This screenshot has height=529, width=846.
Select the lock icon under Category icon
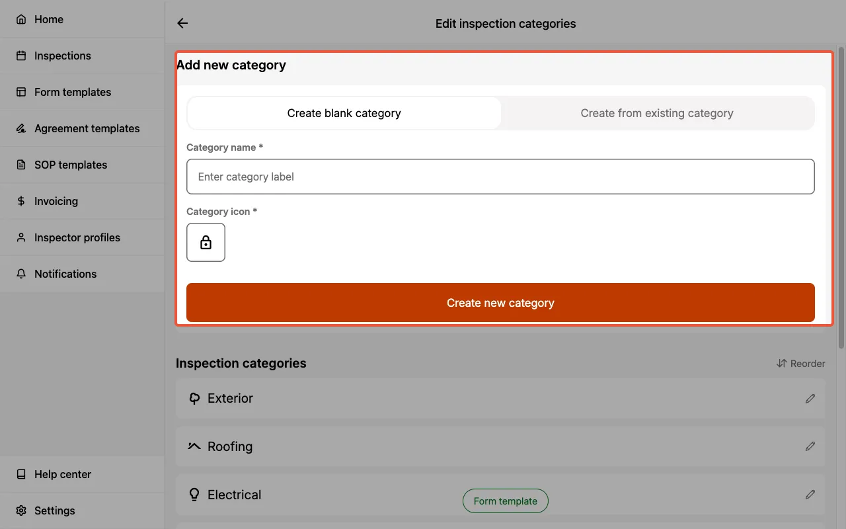click(x=206, y=242)
